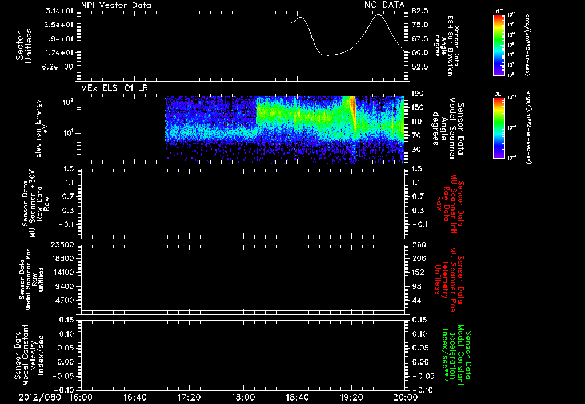Click the red "MU Scanner Init Raw Data" axis title
585x404 pixels.
451,204
